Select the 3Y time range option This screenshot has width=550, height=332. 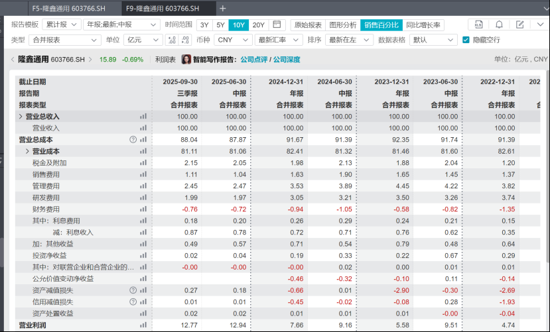point(204,25)
